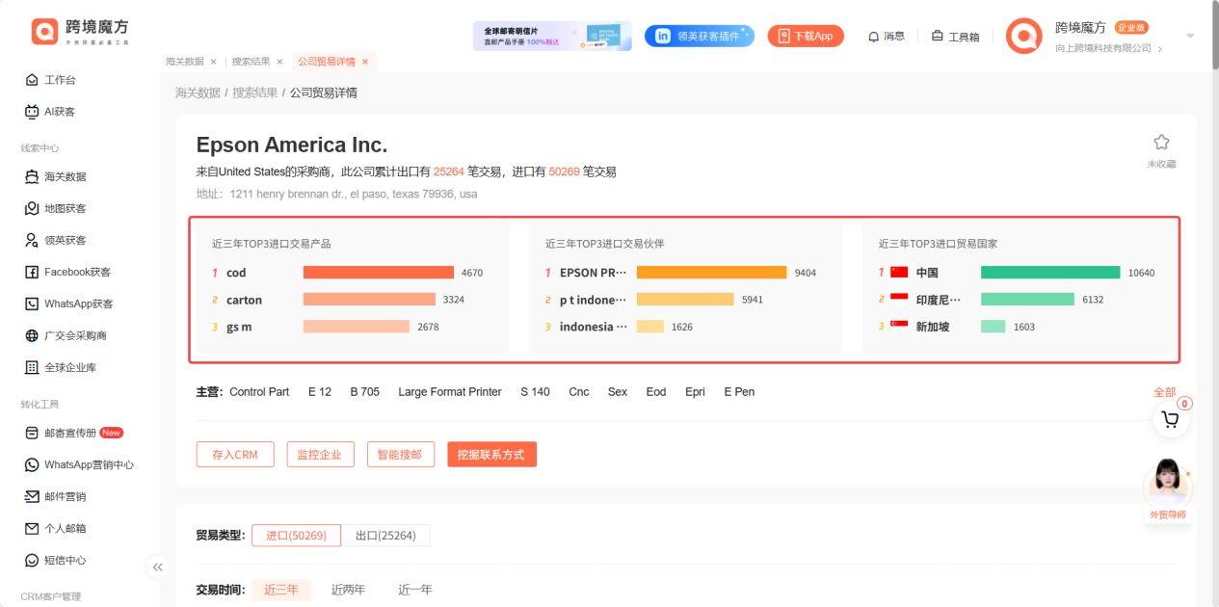Screen dimensions: 1219x607
Task: Select 近三年 time range
Action: [x=281, y=590]
